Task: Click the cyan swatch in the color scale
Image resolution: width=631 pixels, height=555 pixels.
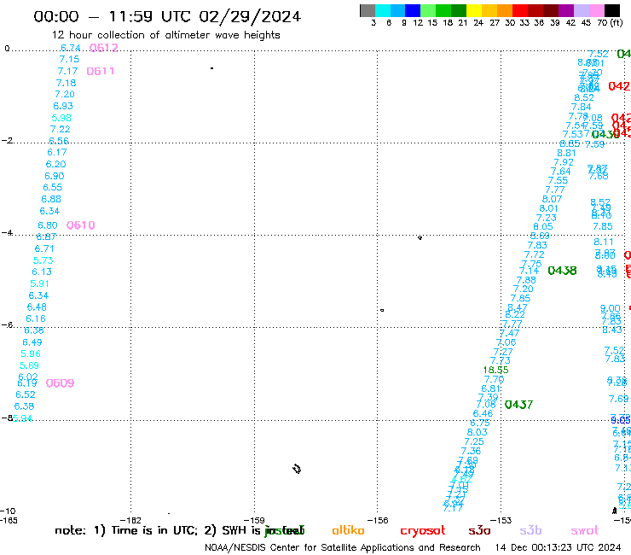Action: 383,10
